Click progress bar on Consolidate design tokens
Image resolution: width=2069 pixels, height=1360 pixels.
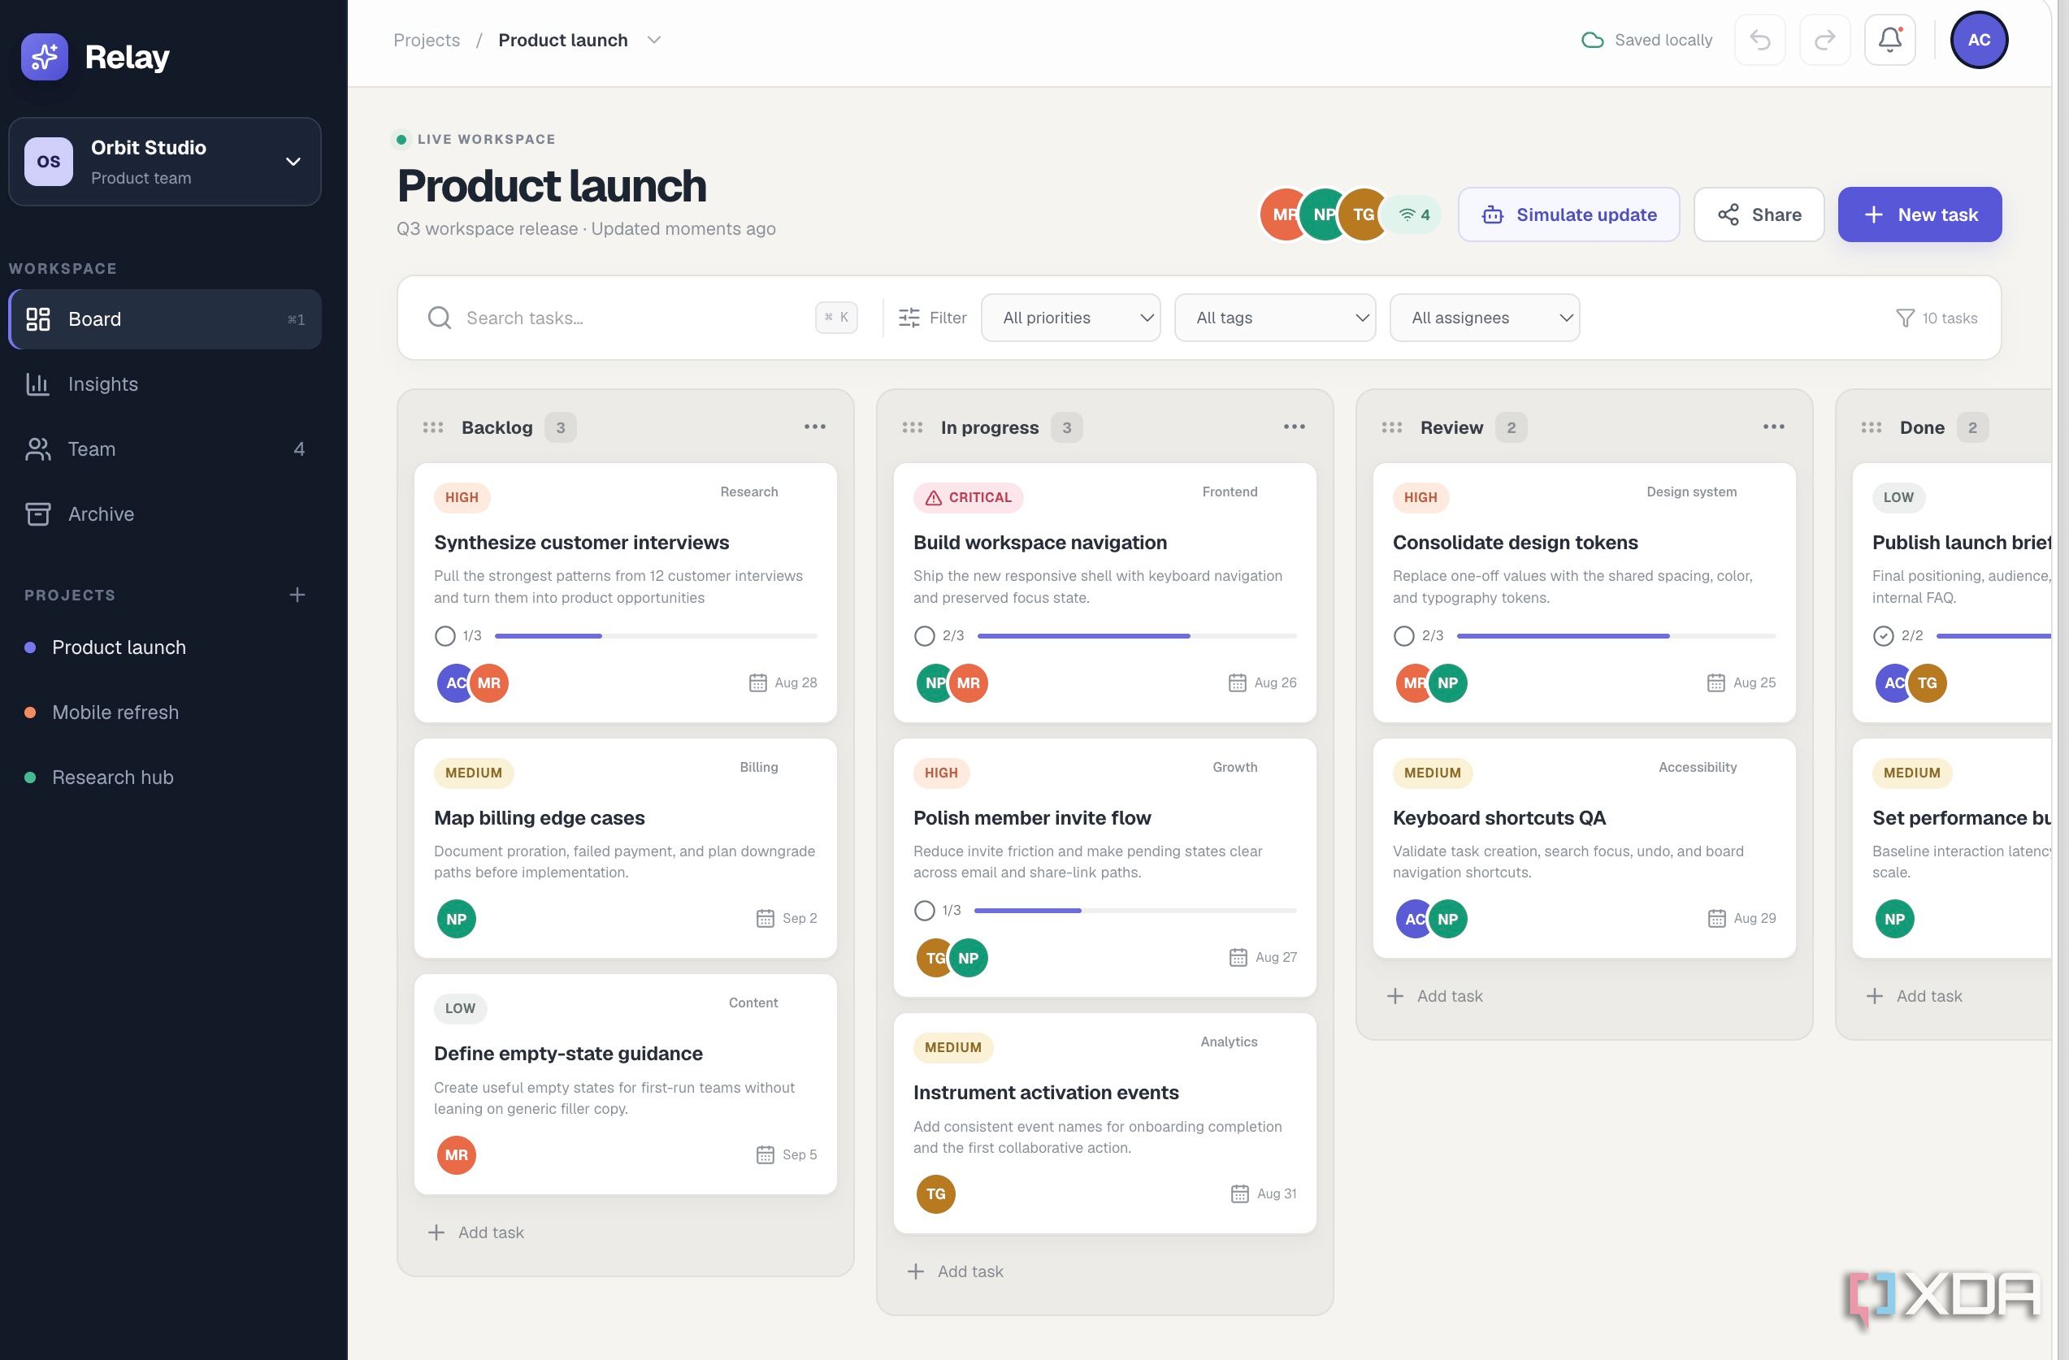click(x=1616, y=636)
